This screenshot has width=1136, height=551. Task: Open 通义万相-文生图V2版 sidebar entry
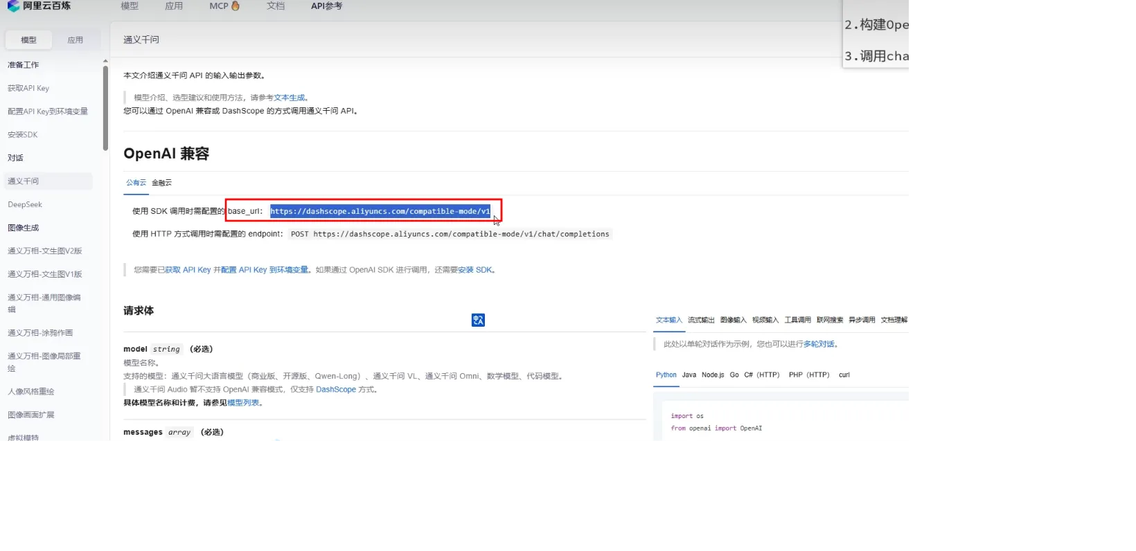pos(45,251)
